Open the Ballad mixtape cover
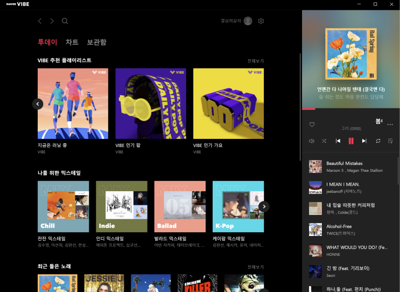Viewport: 400px width, 292px height. [x=180, y=206]
